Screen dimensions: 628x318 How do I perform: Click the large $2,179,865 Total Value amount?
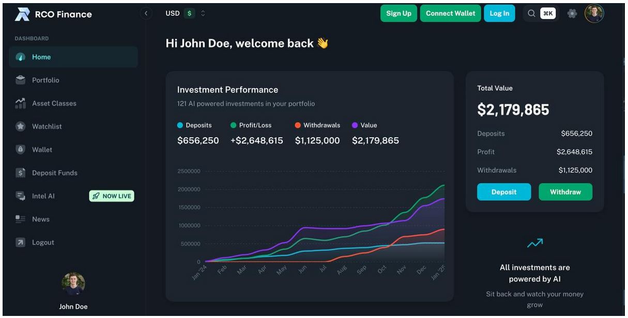click(513, 109)
